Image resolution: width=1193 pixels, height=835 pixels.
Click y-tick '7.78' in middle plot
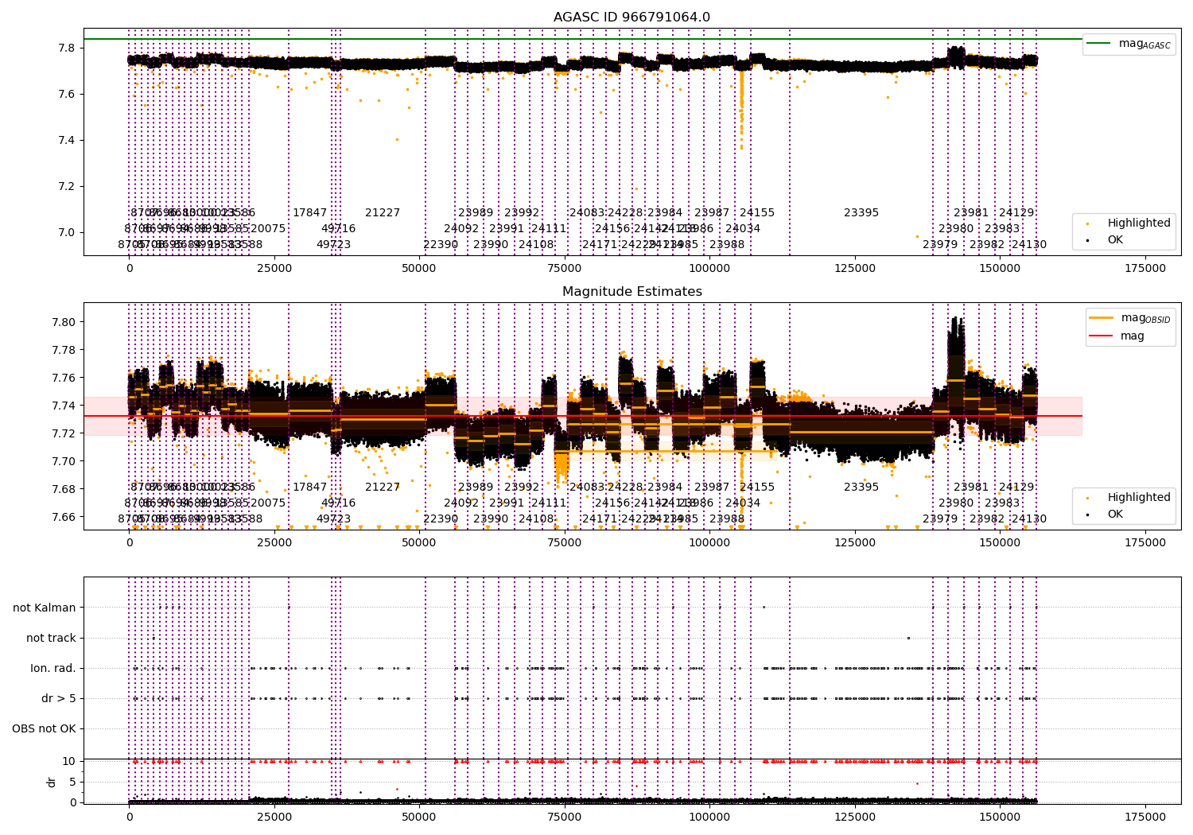tap(64, 350)
